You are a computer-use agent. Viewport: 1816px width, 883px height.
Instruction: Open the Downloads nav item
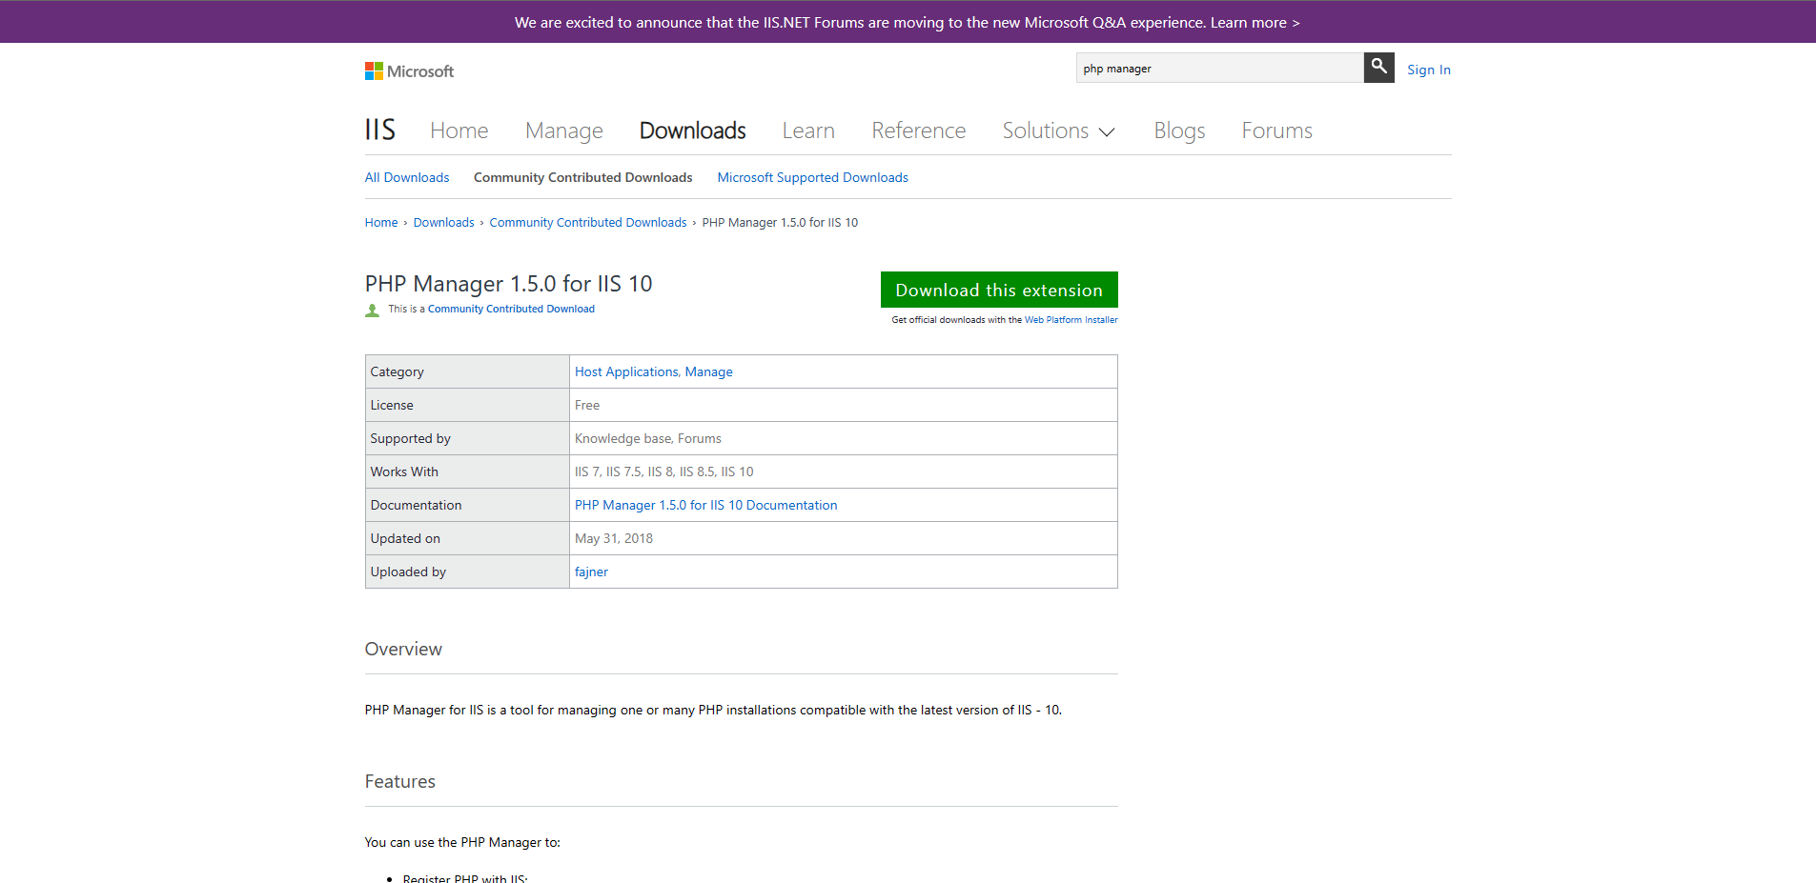pyautogui.click(x=692, y=130)
